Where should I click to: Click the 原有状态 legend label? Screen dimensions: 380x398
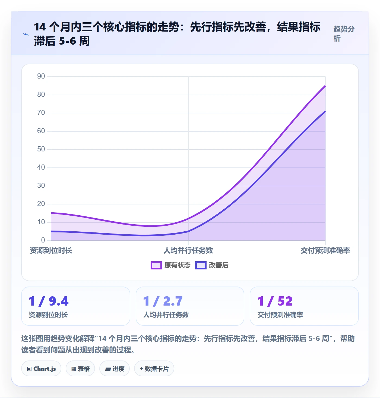(178, 265)
